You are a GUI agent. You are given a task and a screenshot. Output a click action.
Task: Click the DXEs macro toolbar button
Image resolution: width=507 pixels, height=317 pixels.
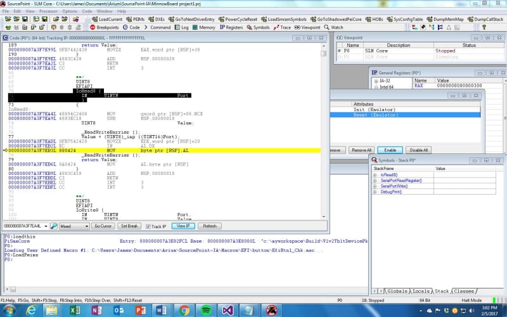(x=157, y=19)
